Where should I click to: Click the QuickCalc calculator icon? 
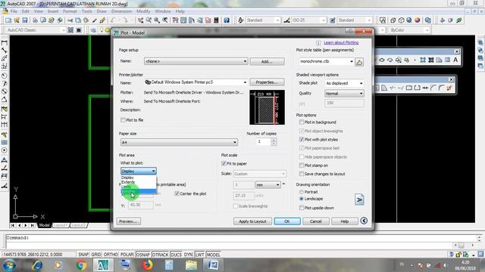tap(216, 20)
